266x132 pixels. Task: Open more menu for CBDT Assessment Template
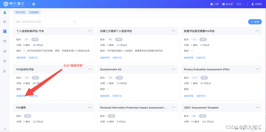(x=257, y=107)
